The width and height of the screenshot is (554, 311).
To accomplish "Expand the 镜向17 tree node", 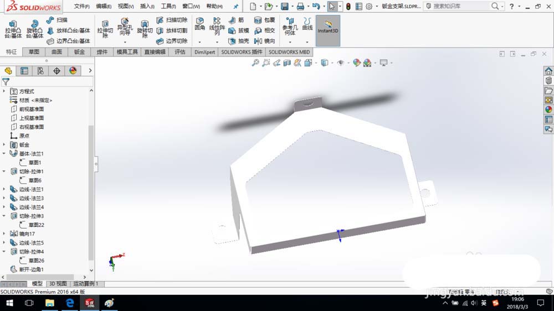I will click(4, 234).
